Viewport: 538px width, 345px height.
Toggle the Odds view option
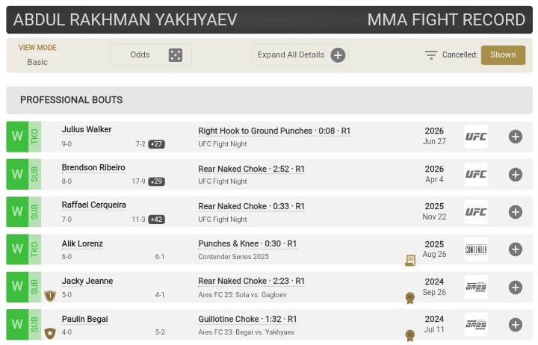[x=151, y=55]
